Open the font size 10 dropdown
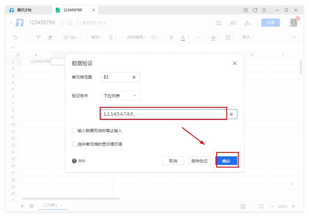 (155, 37)
